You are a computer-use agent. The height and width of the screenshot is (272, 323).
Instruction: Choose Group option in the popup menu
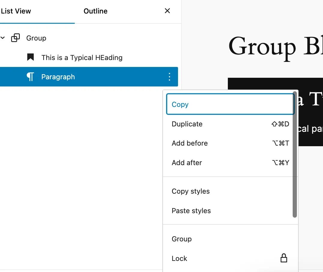(182, 239)
